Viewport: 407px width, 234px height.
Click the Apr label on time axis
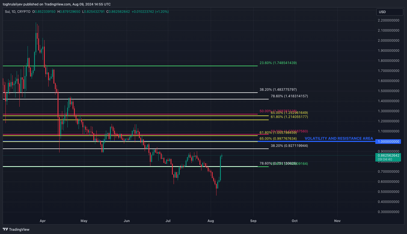pyautogui.click(x=43, y=221)
